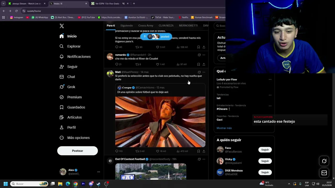Switch to CLAN MZZA tab
Viewport: 335px width, 188px height.
tap(166, 26)
